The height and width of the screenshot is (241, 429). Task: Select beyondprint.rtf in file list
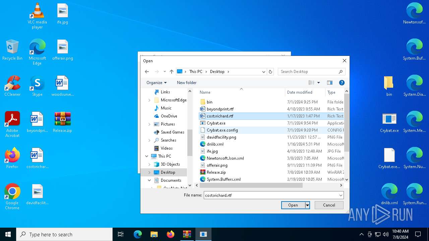pyautogui.click(x=220, y=109)
